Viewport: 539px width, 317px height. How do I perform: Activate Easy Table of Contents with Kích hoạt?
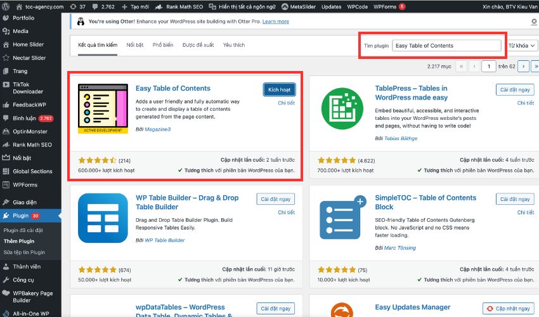(x=279, y=90)
